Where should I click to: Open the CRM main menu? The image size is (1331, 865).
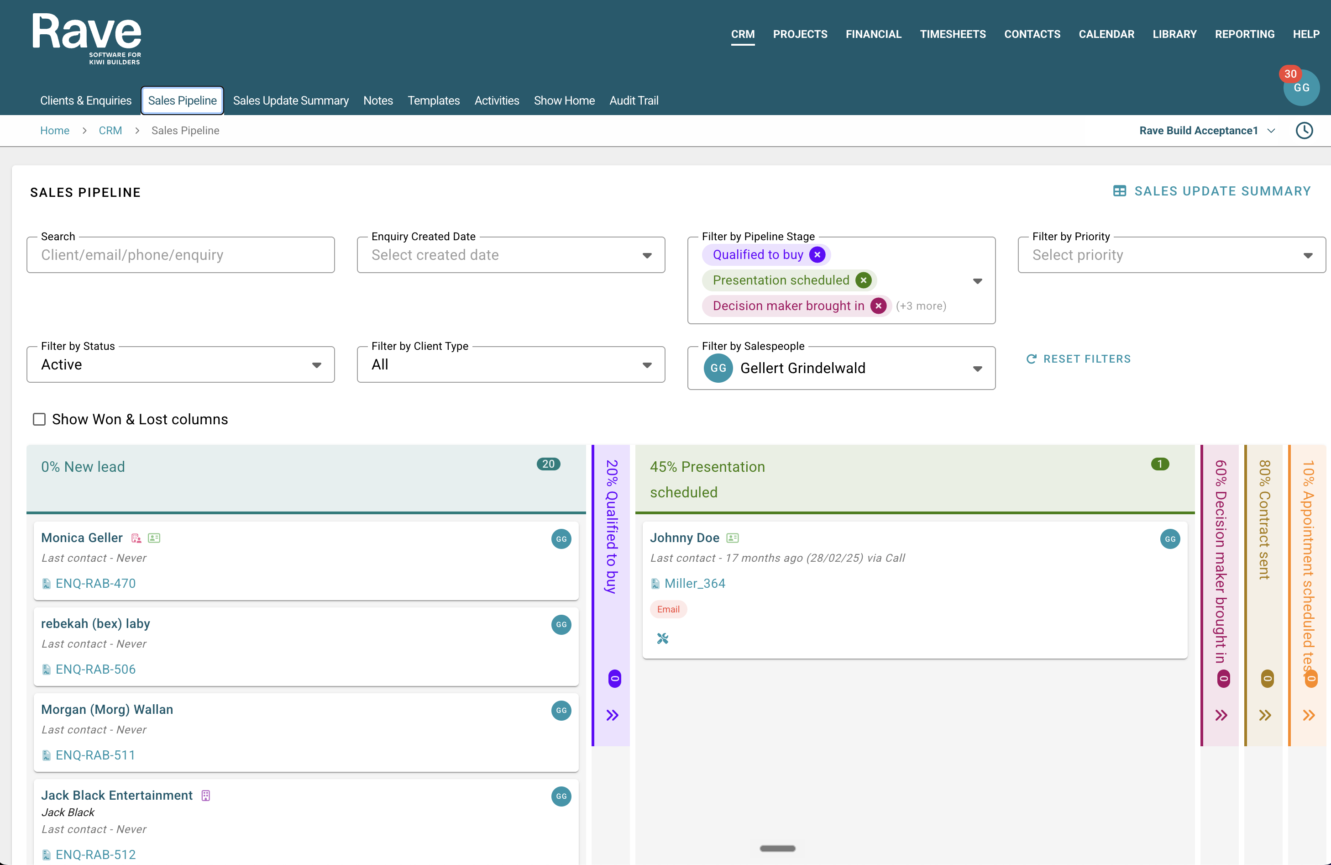[x=743, y=34]
